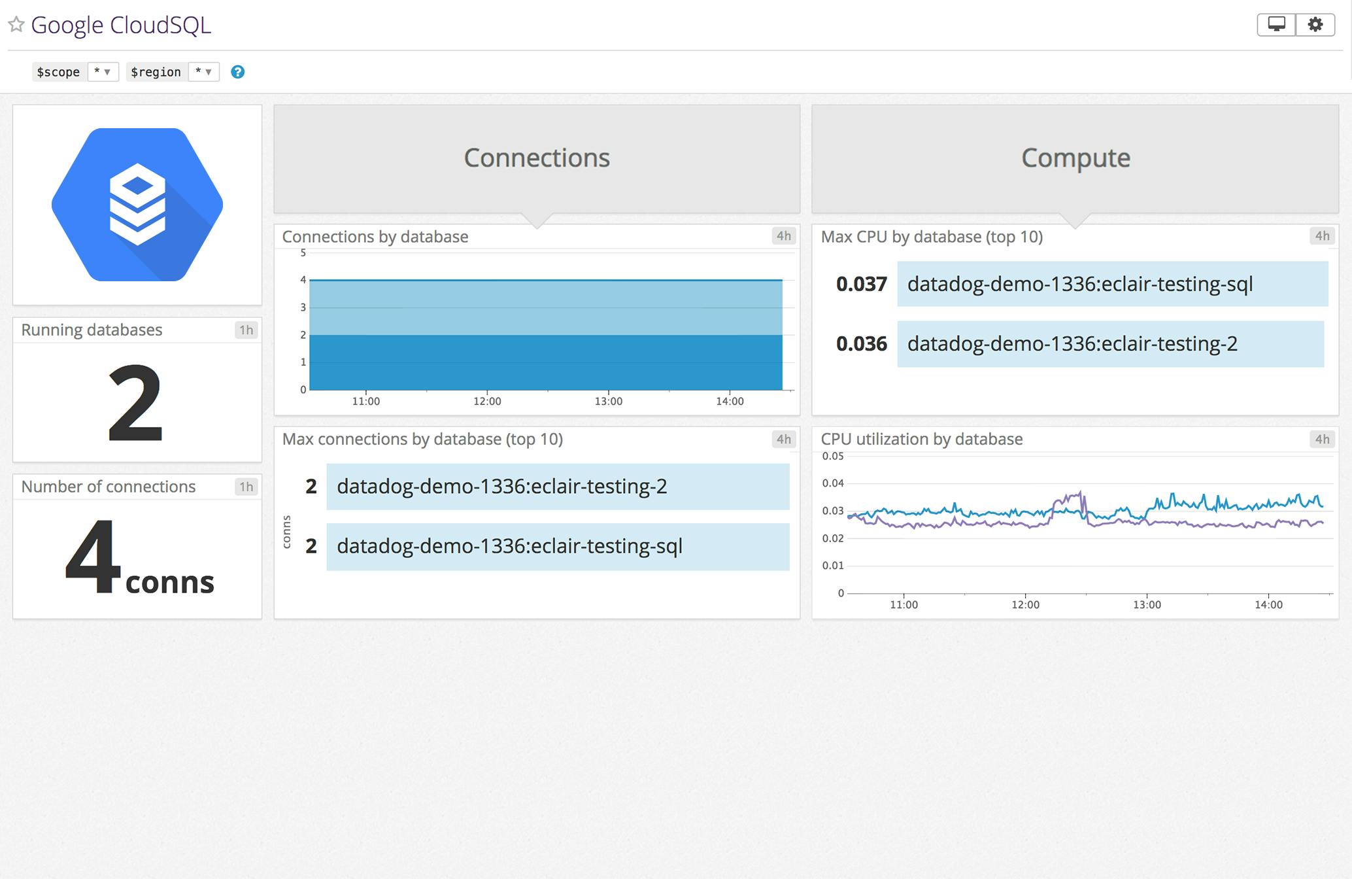Click 12:00 tick on Connections by database chart
This screenshot has width=1352, height=879.
(x=487, y=401)
